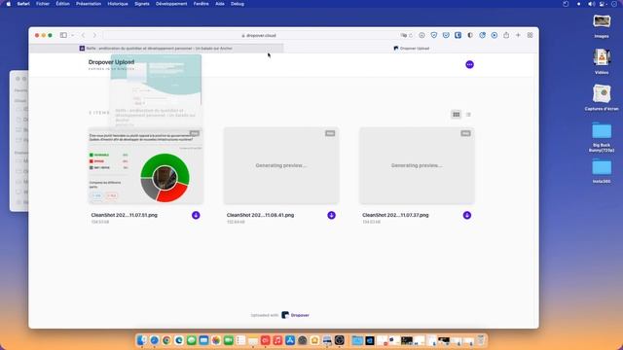Open the Trash in the Dock

pos(481,340)
